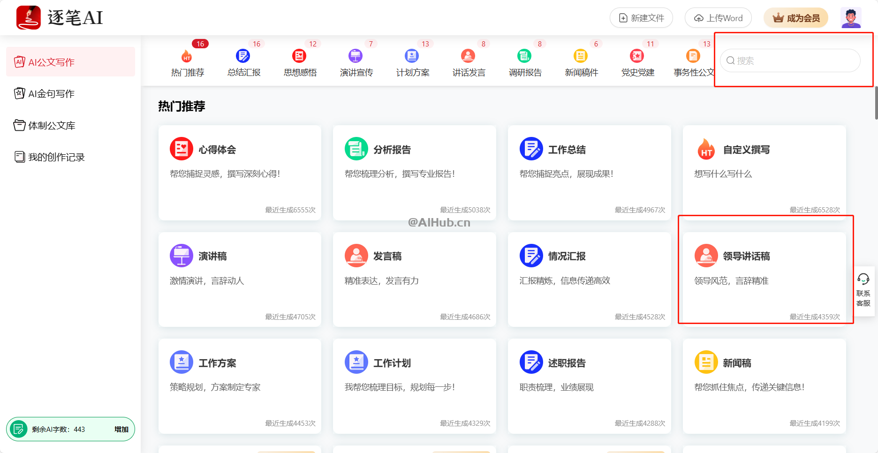878x453 pixels.
Task: Open the 自定义撰写 flame icon
Action: point(706,149)
